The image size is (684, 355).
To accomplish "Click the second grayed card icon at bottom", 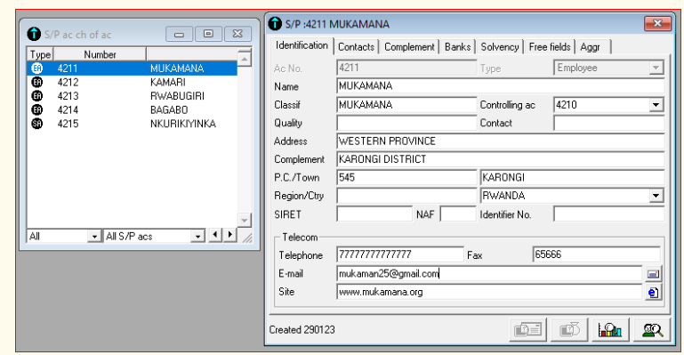I will [569, 330].
